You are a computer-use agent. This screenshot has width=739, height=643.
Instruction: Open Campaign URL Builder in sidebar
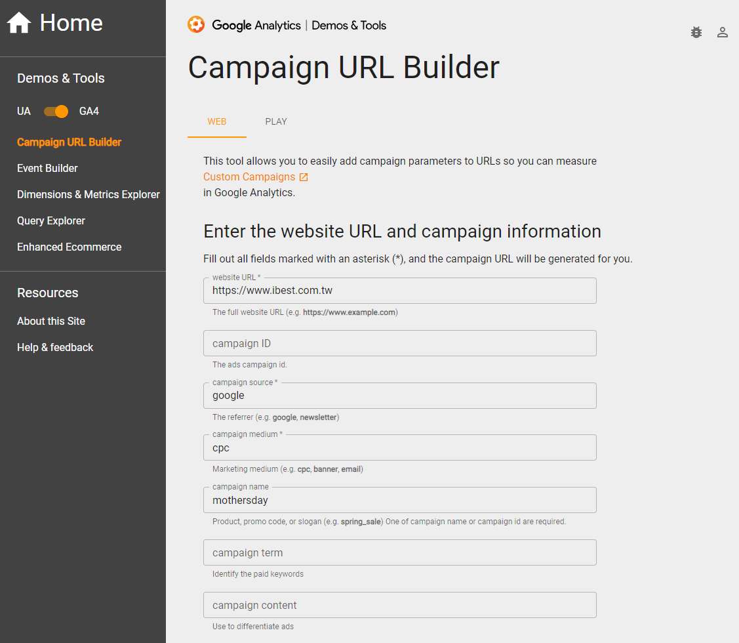point(70,142)
